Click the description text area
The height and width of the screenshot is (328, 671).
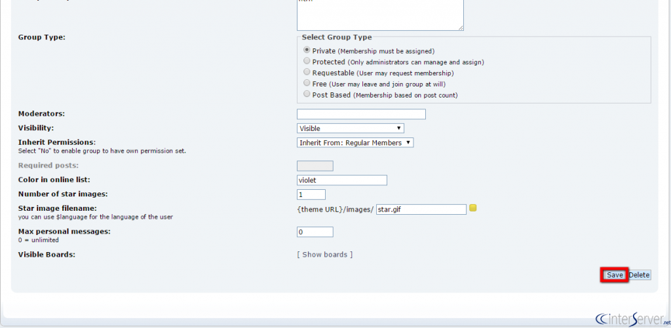point(380,15)
